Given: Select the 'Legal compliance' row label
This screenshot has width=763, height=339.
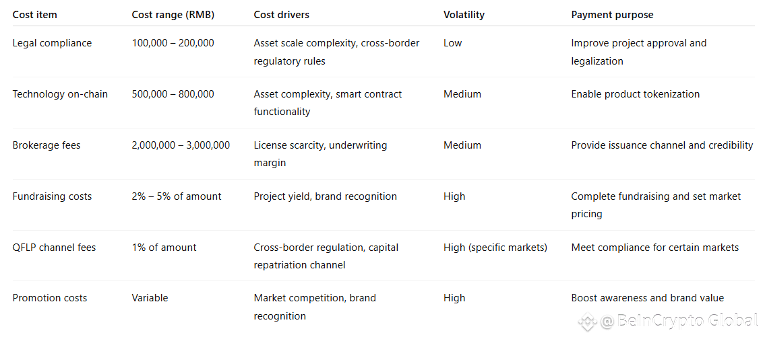Looking at the screenshot, I should point(52,43).
